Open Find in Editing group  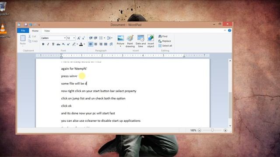tap(163, 36)
